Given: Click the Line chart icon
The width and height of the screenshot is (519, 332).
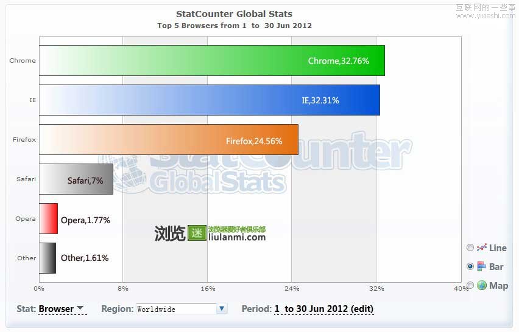Looking at the screenshot, I should click(x=482, y=247).
